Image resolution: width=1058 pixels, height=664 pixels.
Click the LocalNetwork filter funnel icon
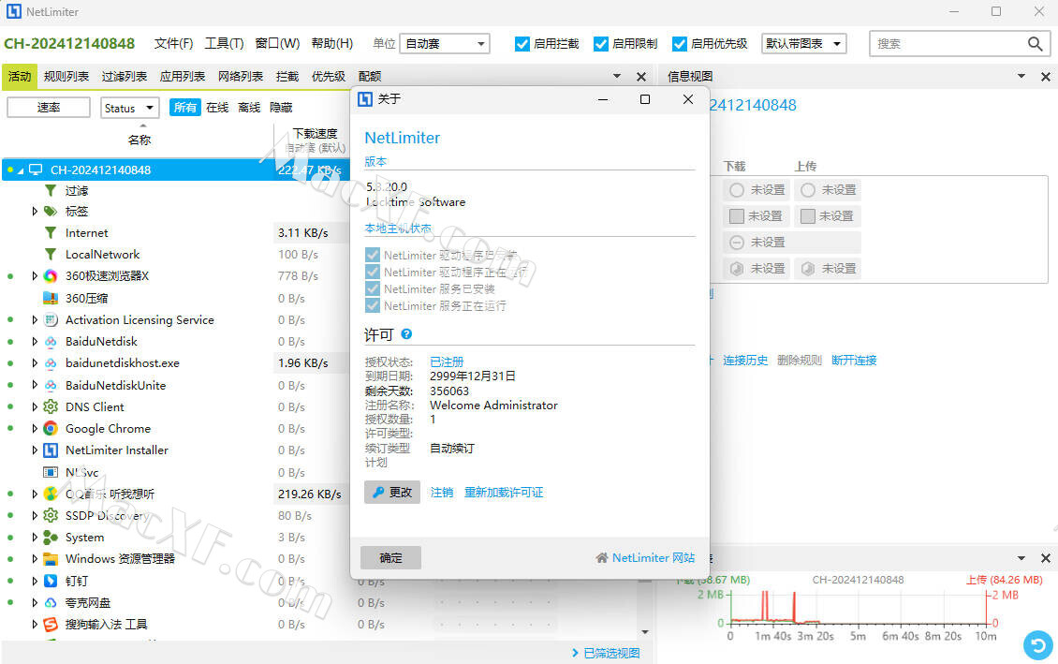[51, 255]
